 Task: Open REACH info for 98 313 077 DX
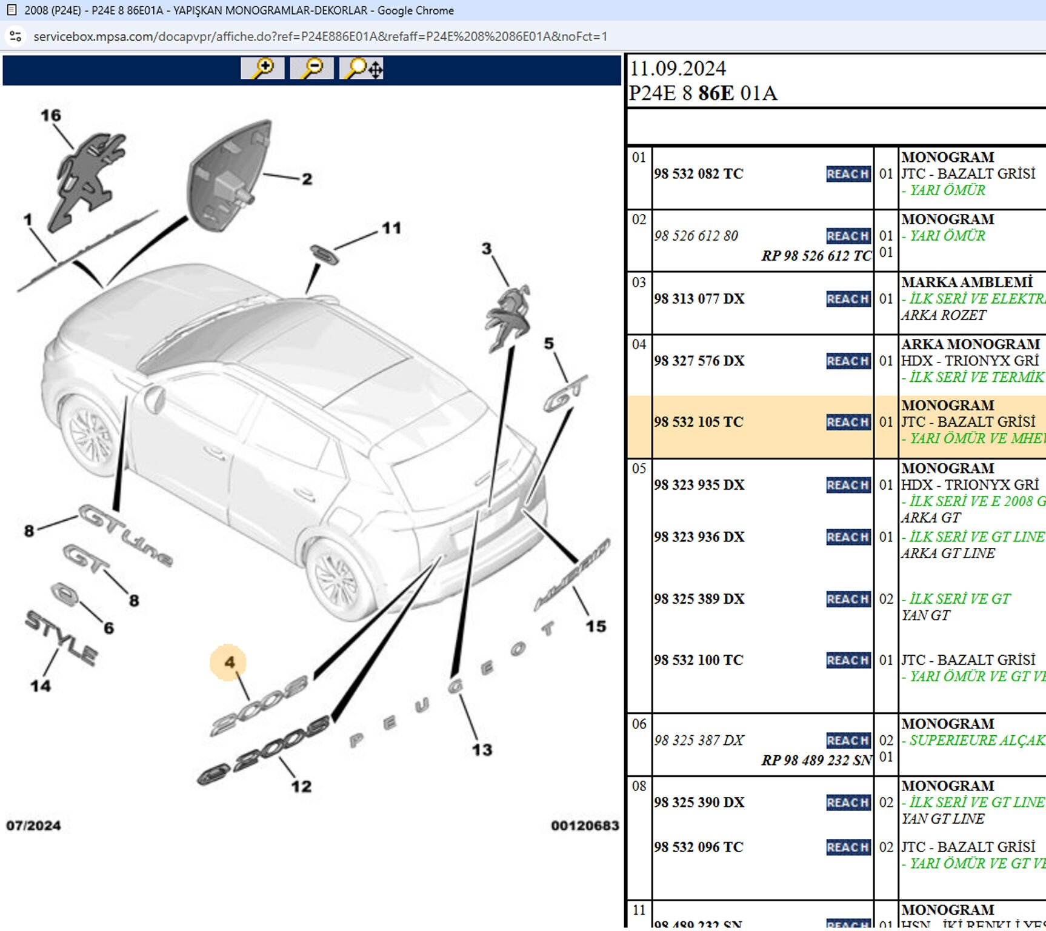848,299
